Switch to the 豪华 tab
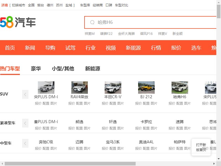 [x=36, y=69]
